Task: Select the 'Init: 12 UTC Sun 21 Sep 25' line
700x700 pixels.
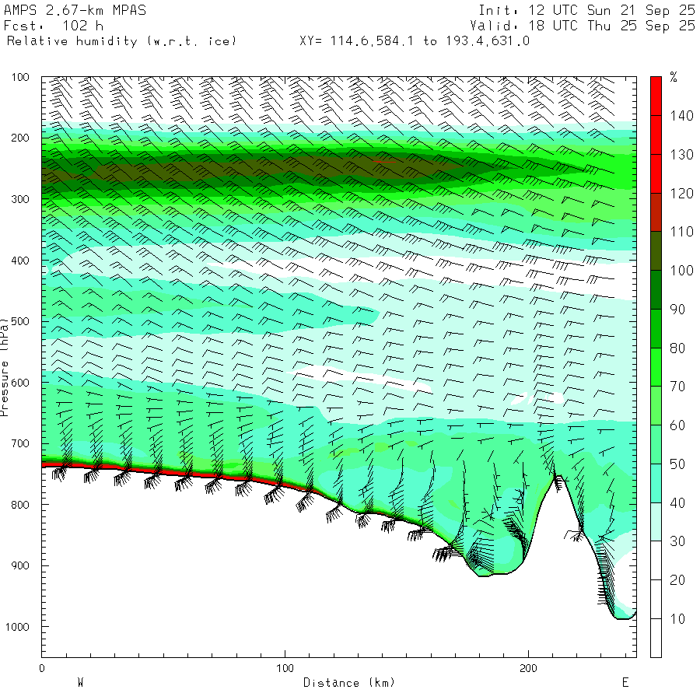Action: pos(586,10)
